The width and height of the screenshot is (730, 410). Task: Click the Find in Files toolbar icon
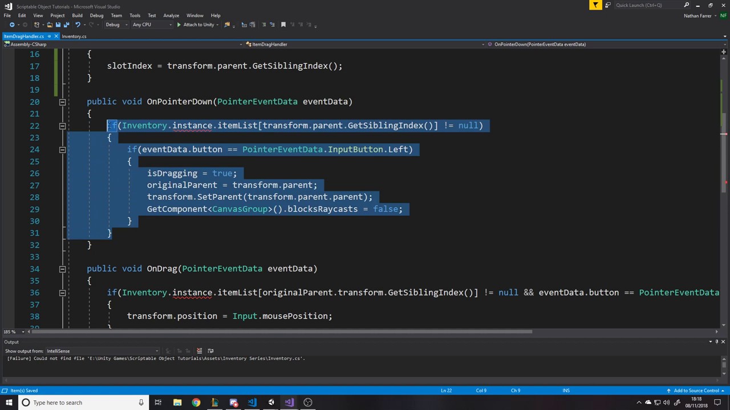pos(227,24)
